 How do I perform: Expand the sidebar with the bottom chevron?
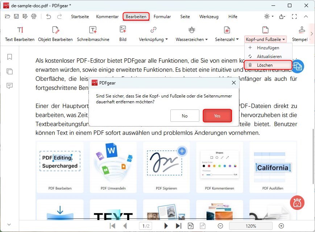tap(9, 224)
